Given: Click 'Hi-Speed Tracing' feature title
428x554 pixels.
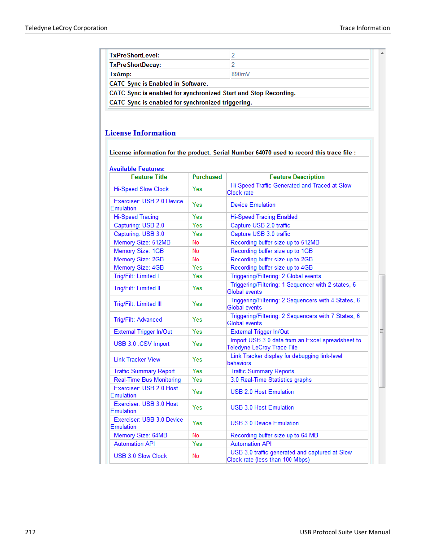Looking at the screenshot, I should pos(136,217).
